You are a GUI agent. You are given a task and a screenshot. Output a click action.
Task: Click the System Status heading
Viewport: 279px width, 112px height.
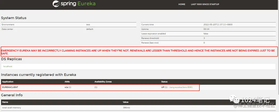point(14,18)
